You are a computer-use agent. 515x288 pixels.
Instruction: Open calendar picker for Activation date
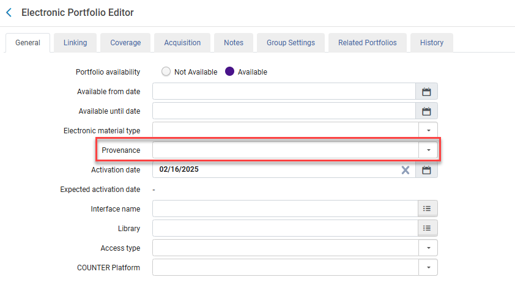coord(426,170)
